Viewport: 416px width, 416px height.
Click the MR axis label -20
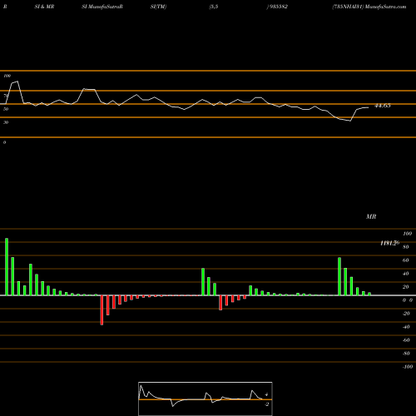[406, 314]
